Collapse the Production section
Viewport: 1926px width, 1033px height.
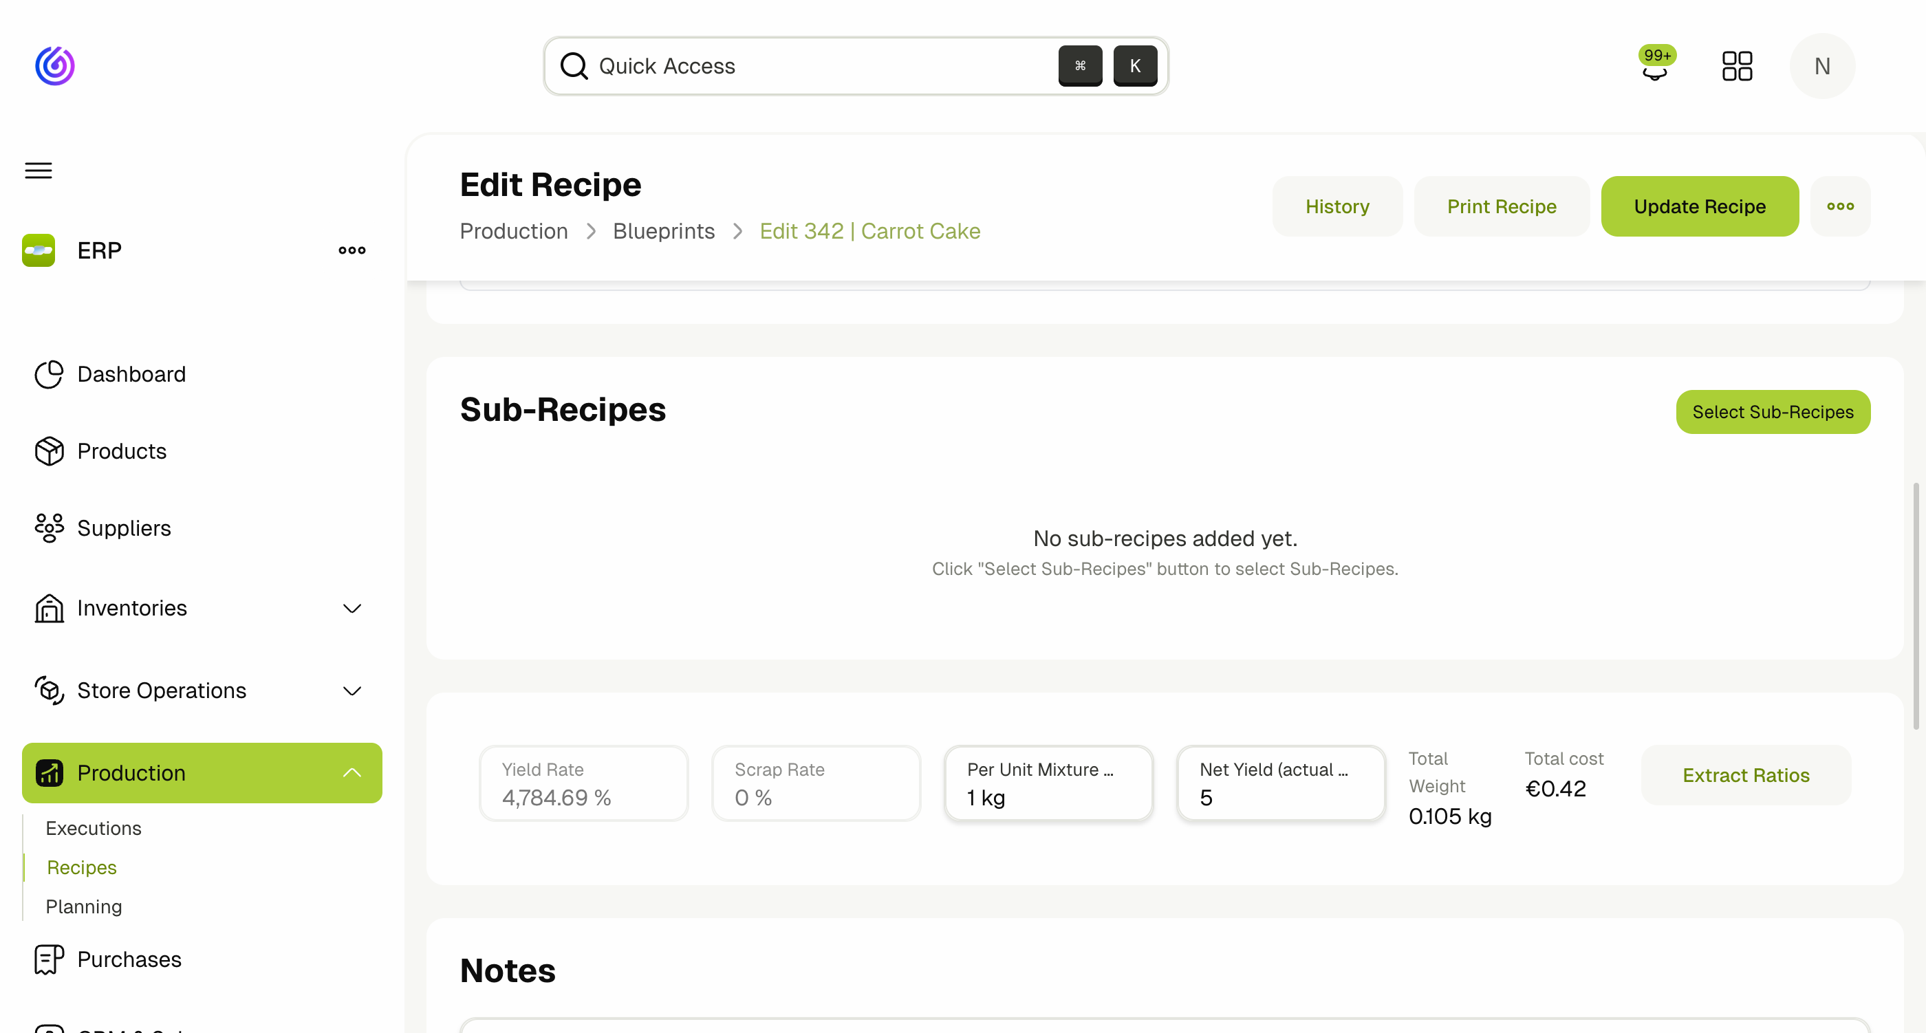[352, 773]
